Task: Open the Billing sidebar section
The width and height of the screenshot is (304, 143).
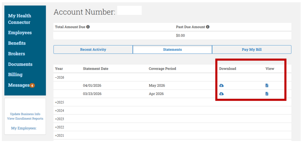Action: click(x=15, y=75)
